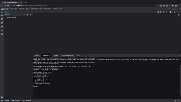Image resolution: width=181 pixels, height=102 pixels.
Task: Click the memory usage status indicator
Action: pos(18,101)
